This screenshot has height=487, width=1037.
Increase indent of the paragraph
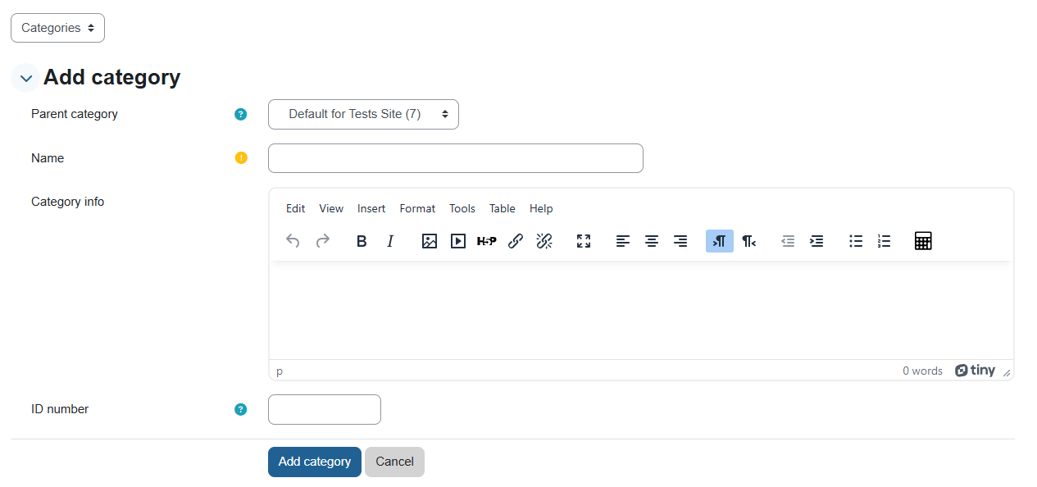pos(816,241)
